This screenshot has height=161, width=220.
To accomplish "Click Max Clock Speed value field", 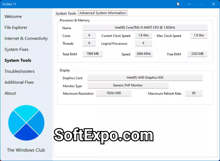I will pos(199,35).
